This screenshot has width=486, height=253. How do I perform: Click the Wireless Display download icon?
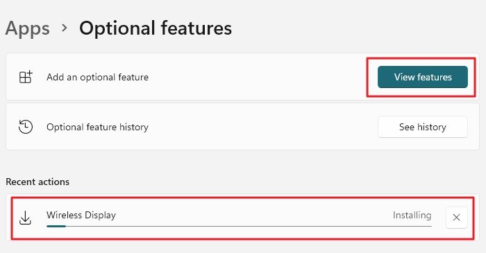(25, 218)
